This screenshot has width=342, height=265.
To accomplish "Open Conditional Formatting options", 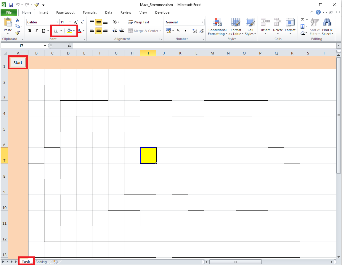I will coord(217,27).
